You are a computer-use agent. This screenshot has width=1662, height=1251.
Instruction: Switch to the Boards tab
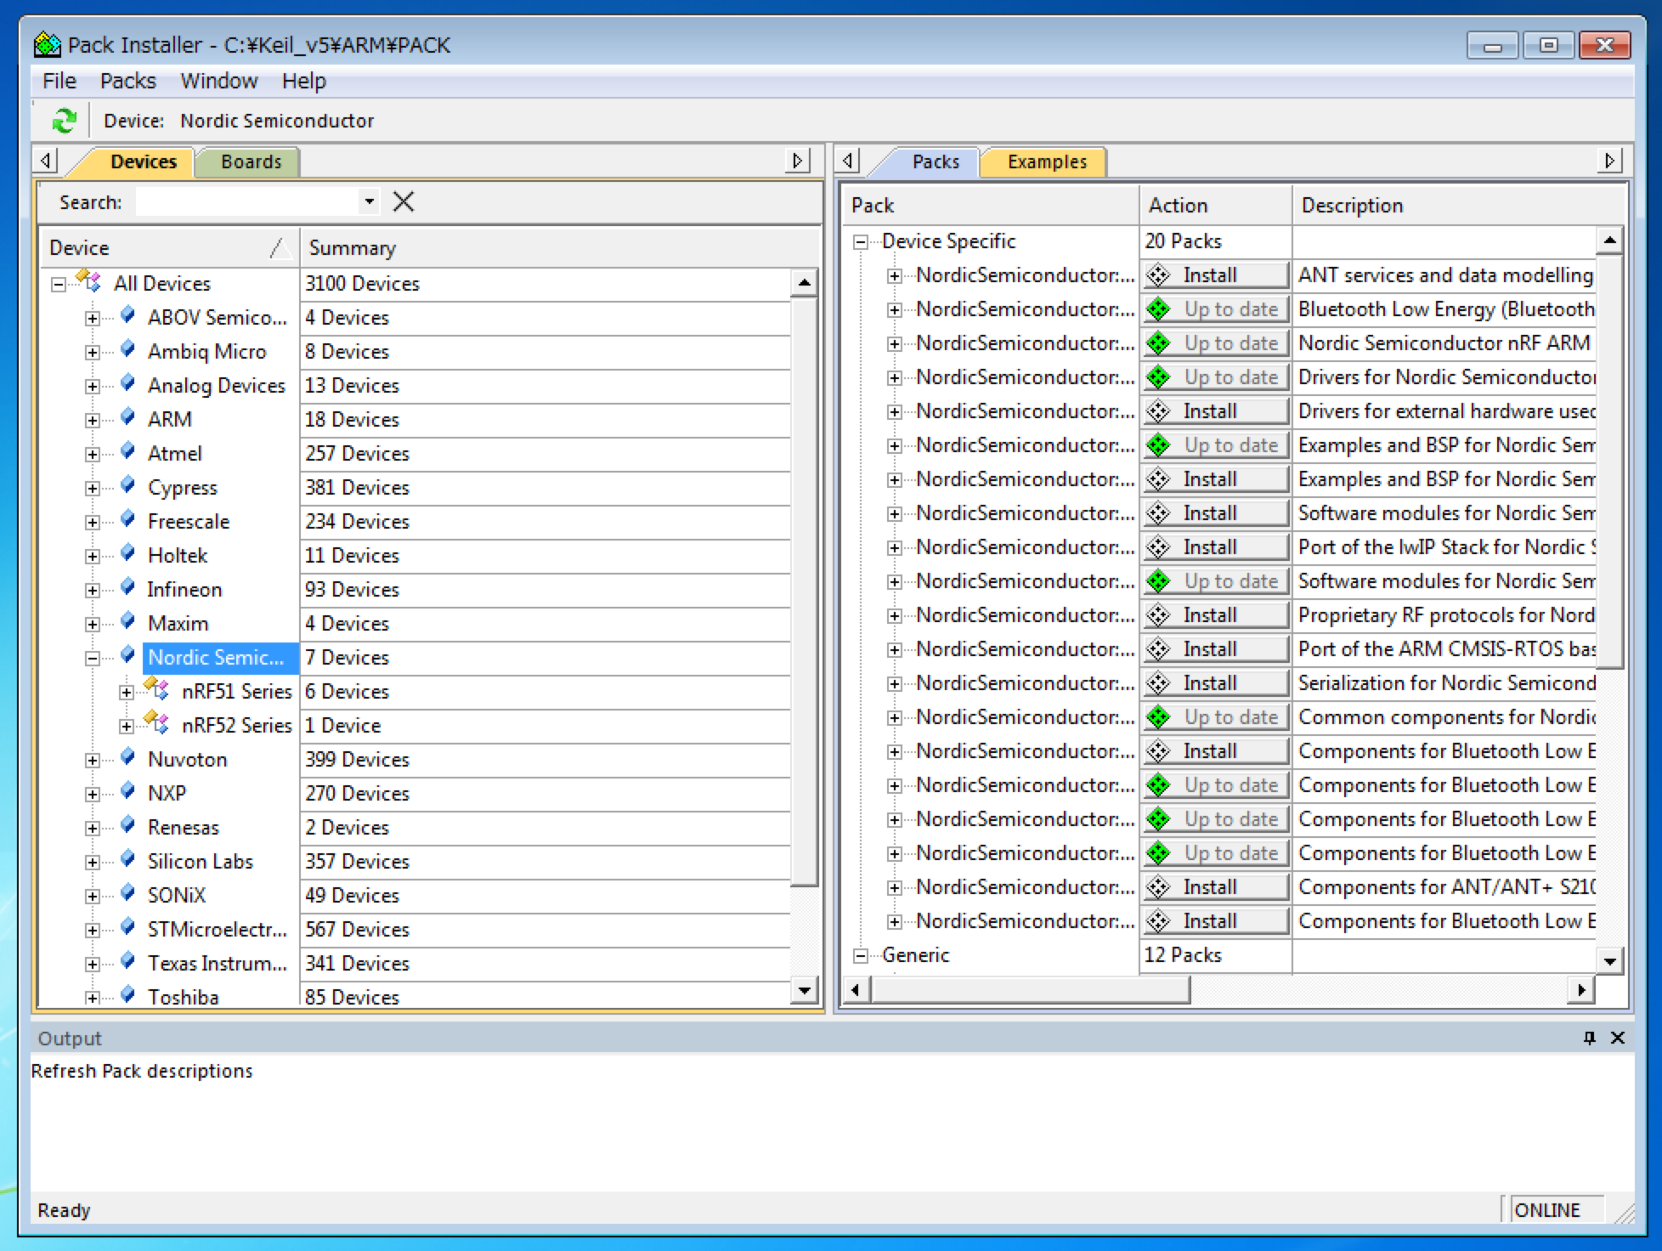(x=251, y=161)
